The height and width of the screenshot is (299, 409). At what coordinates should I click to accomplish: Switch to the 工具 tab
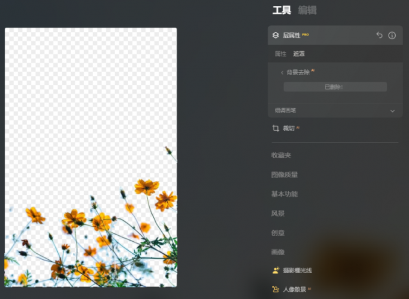click(x=281, y=10)
